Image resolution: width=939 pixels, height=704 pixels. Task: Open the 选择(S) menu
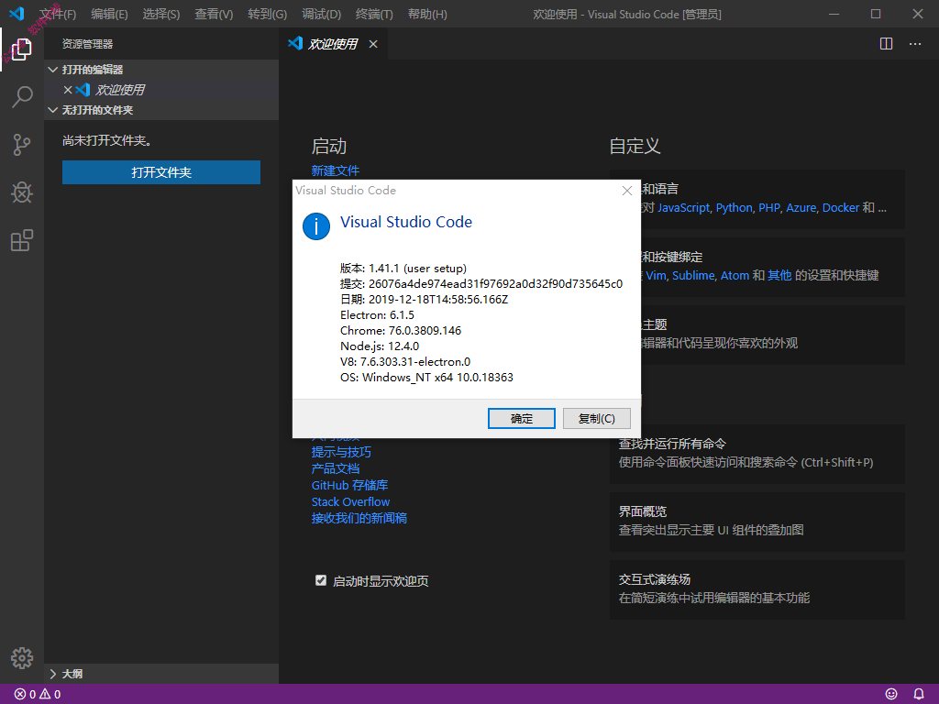coord(161,14)
